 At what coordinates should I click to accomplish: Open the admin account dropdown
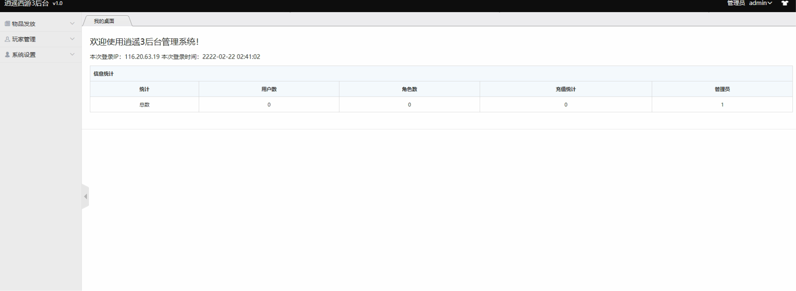click(x=760, y=3)
